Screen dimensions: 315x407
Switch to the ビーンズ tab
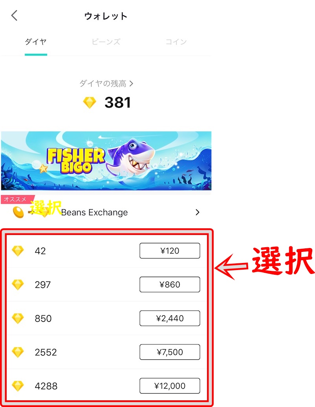coord(106,42)
